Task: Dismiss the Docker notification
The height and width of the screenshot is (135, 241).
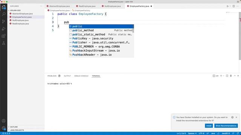Action: (x=236, y=117)
